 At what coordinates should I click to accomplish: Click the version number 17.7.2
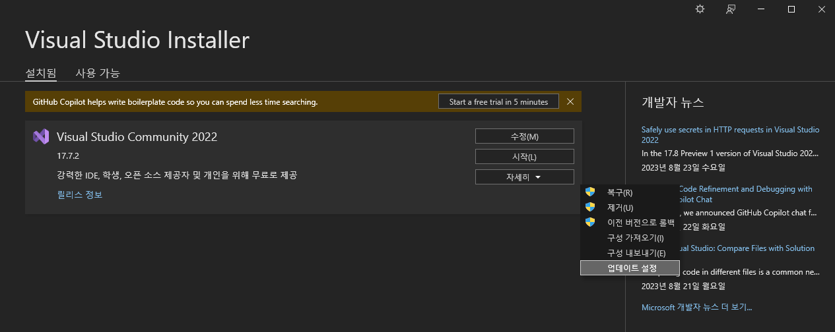68,156
